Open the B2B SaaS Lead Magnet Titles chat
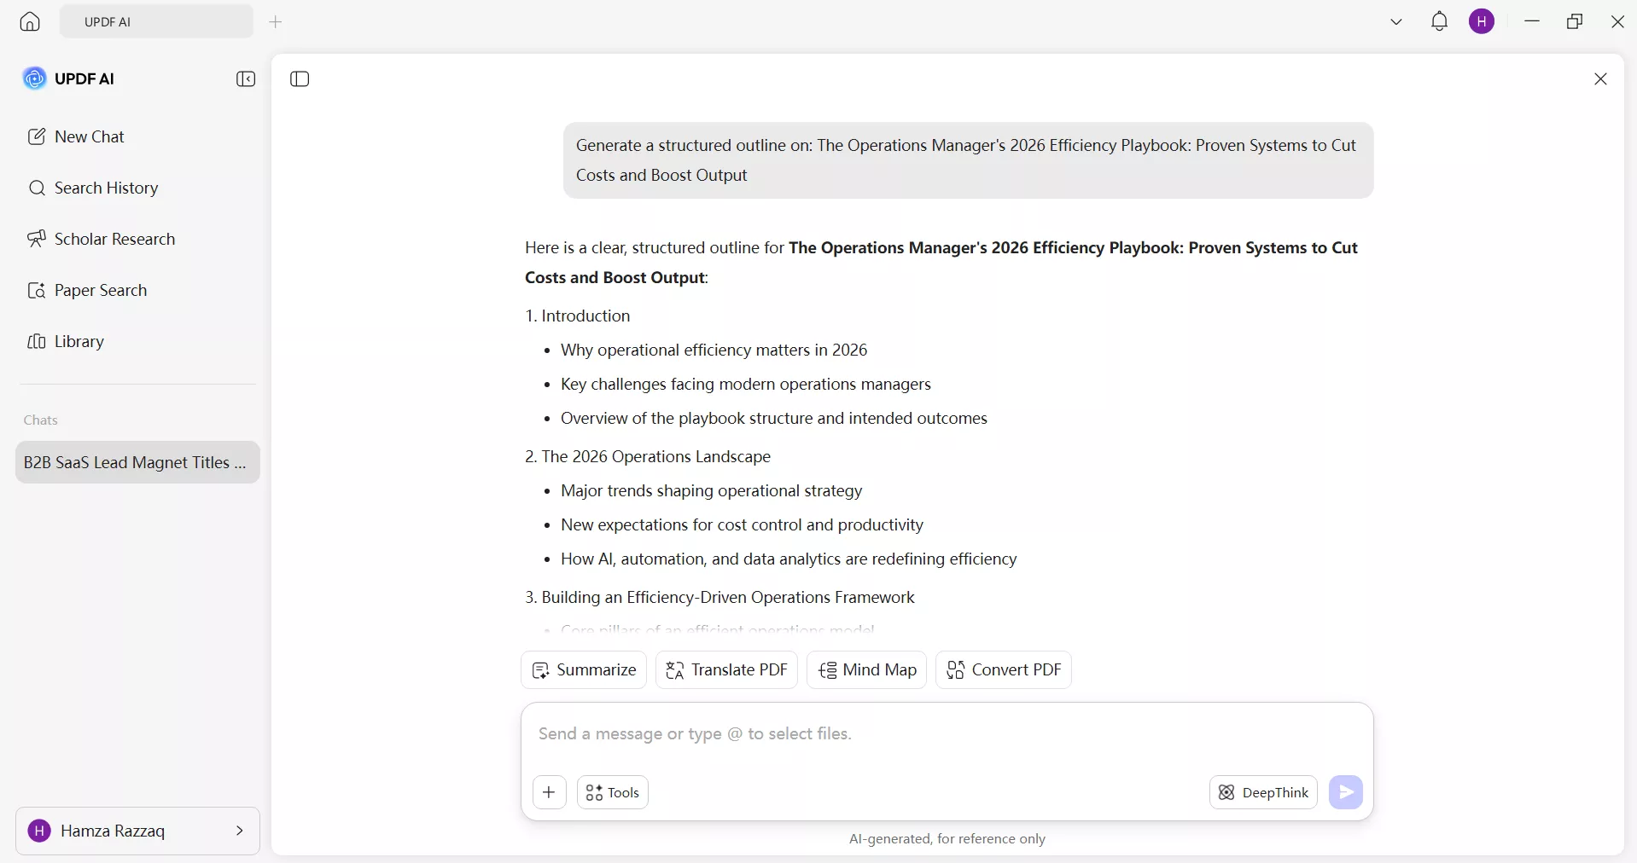This screenshot has width=1637, height=863. point(137,463)
